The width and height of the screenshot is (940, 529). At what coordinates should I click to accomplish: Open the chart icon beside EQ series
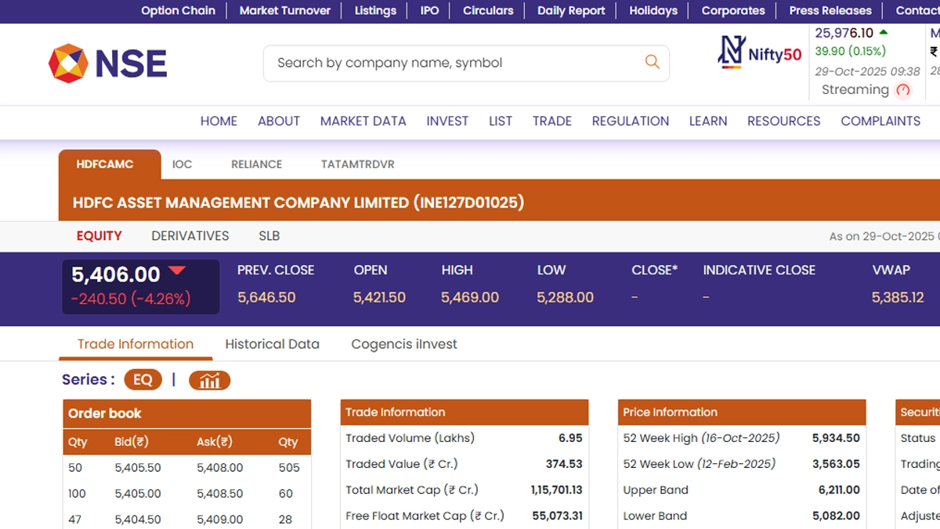coord(209,380)
